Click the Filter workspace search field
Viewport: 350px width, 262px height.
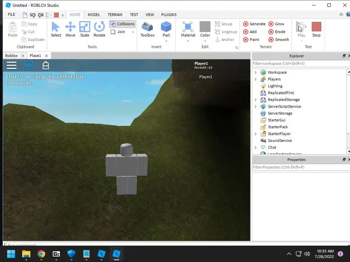pos(300,63)
